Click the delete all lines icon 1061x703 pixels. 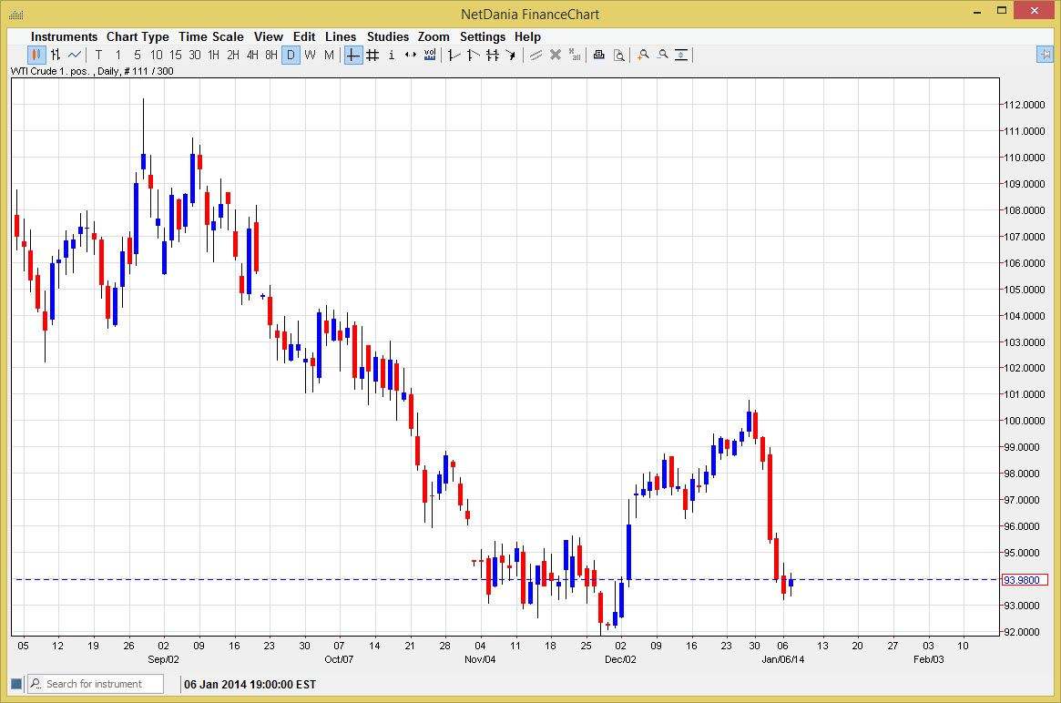pyautogui.click(x=575, y=55)
